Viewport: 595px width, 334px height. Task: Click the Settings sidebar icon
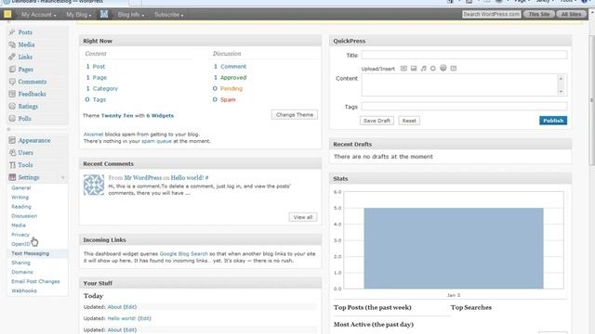[12, 177]
